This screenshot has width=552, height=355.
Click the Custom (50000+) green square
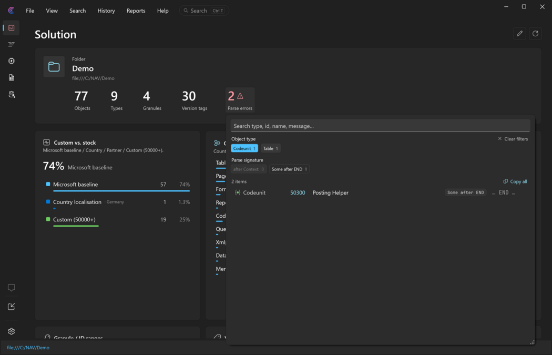48,219
